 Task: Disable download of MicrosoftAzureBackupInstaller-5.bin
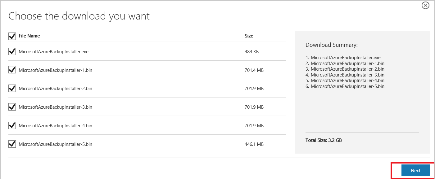click(12, 144)
